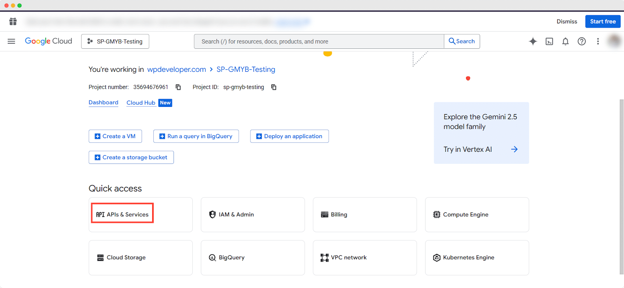Click the page vertical scrollbar
This screenshot has height=288, width=624.
622,187
